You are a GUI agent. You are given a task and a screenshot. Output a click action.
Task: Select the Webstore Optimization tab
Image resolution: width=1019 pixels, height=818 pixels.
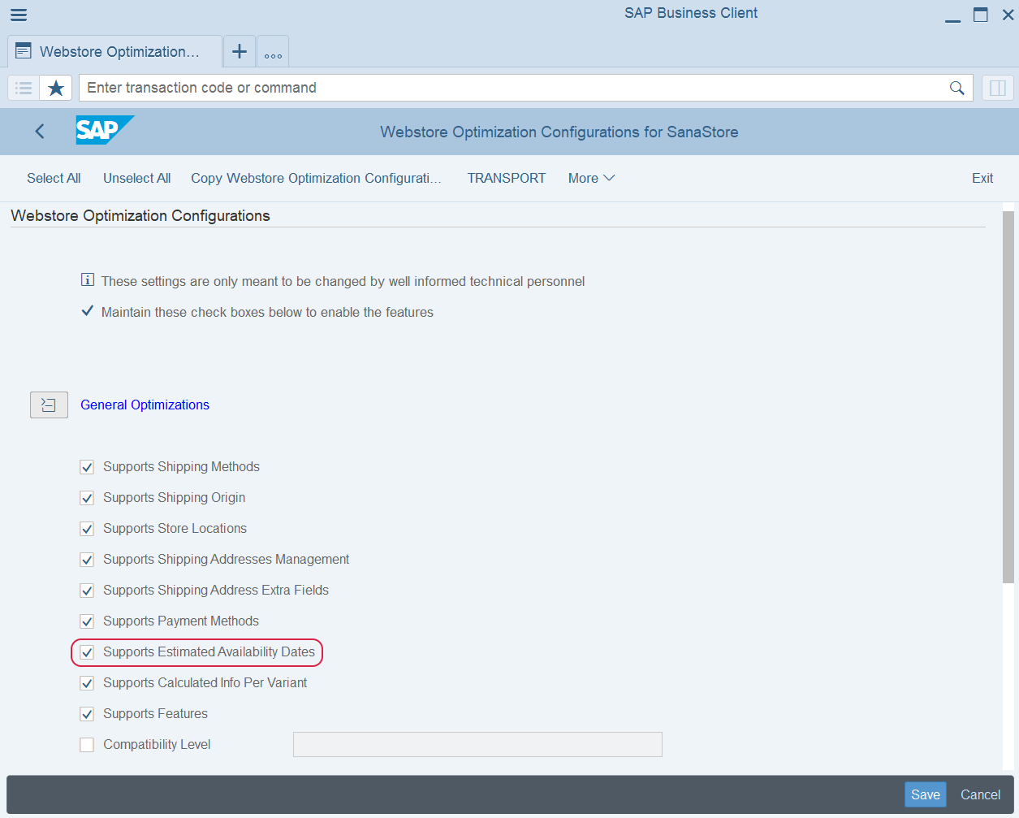tap(115, 52)
